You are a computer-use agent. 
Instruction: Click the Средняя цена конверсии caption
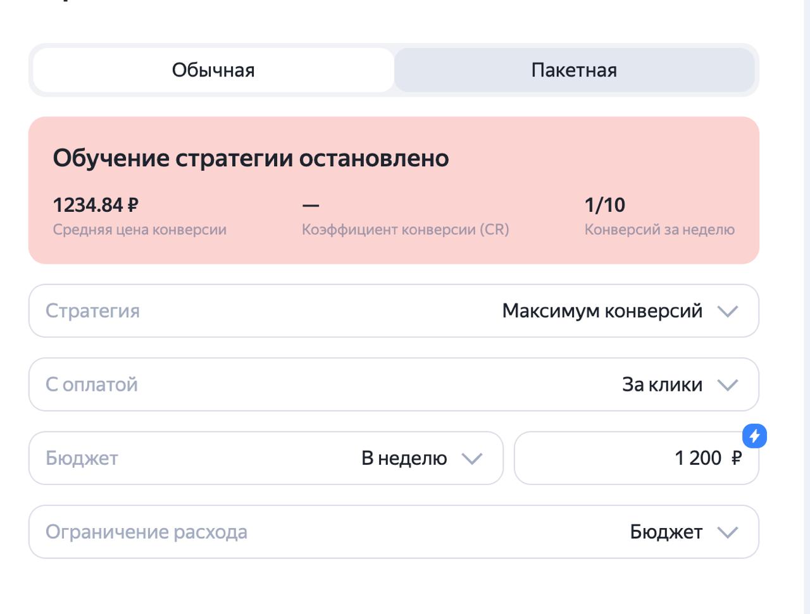[x=140, y=230]
